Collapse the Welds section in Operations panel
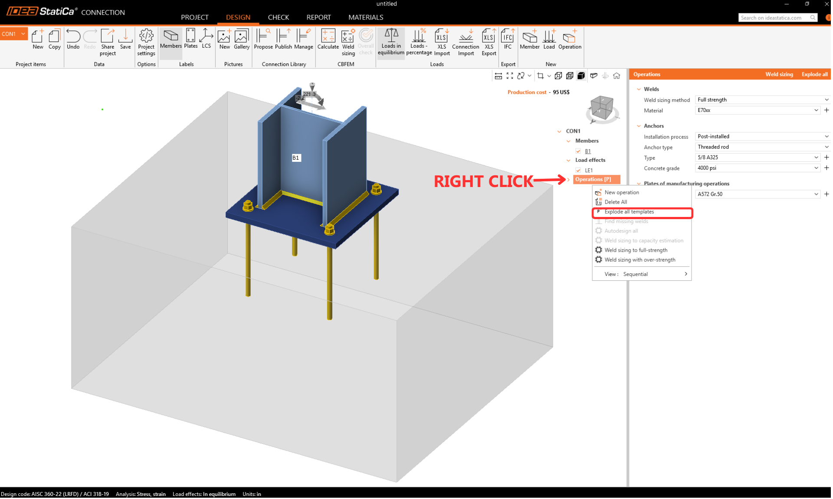 [639, 89]
